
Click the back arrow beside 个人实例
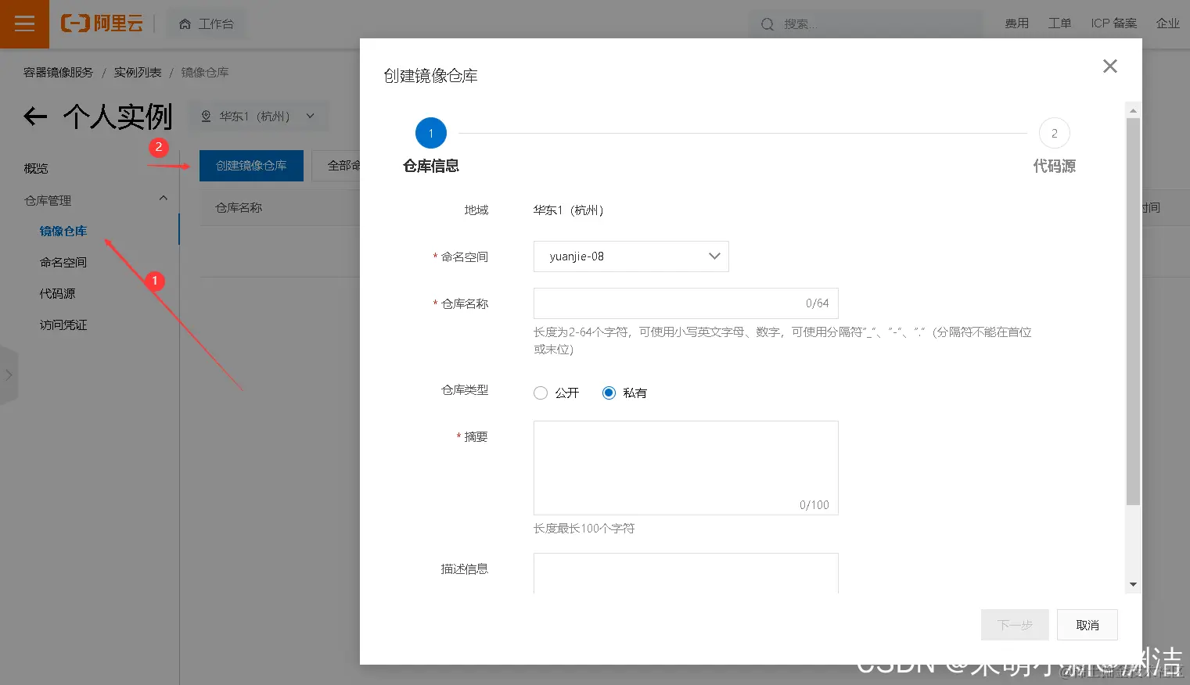pyautogui.click(x=34, y=116)
